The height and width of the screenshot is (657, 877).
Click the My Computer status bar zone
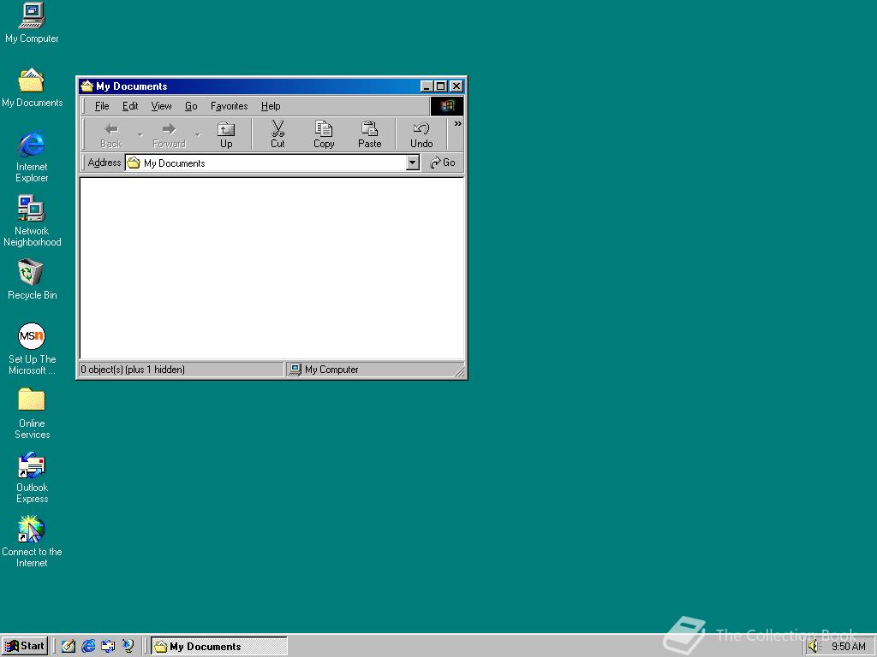[x=375, y=370]
